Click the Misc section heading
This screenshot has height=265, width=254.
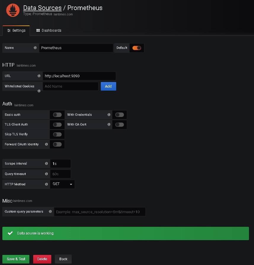[x=7, y=201]
